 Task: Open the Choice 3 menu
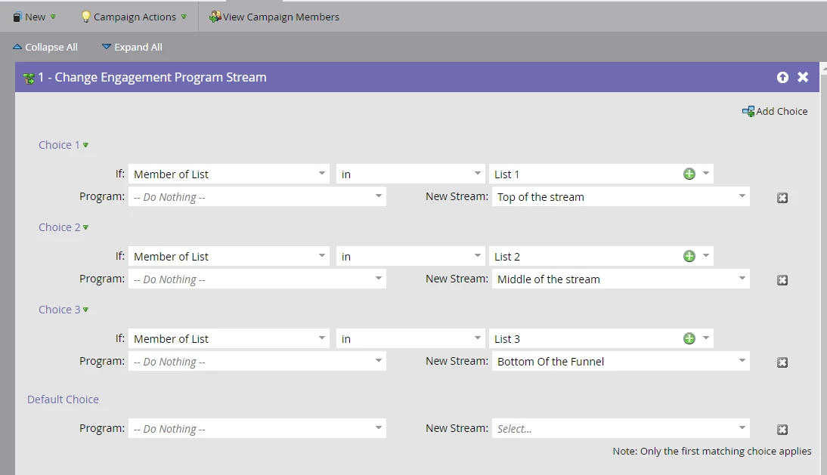(63, 309)
